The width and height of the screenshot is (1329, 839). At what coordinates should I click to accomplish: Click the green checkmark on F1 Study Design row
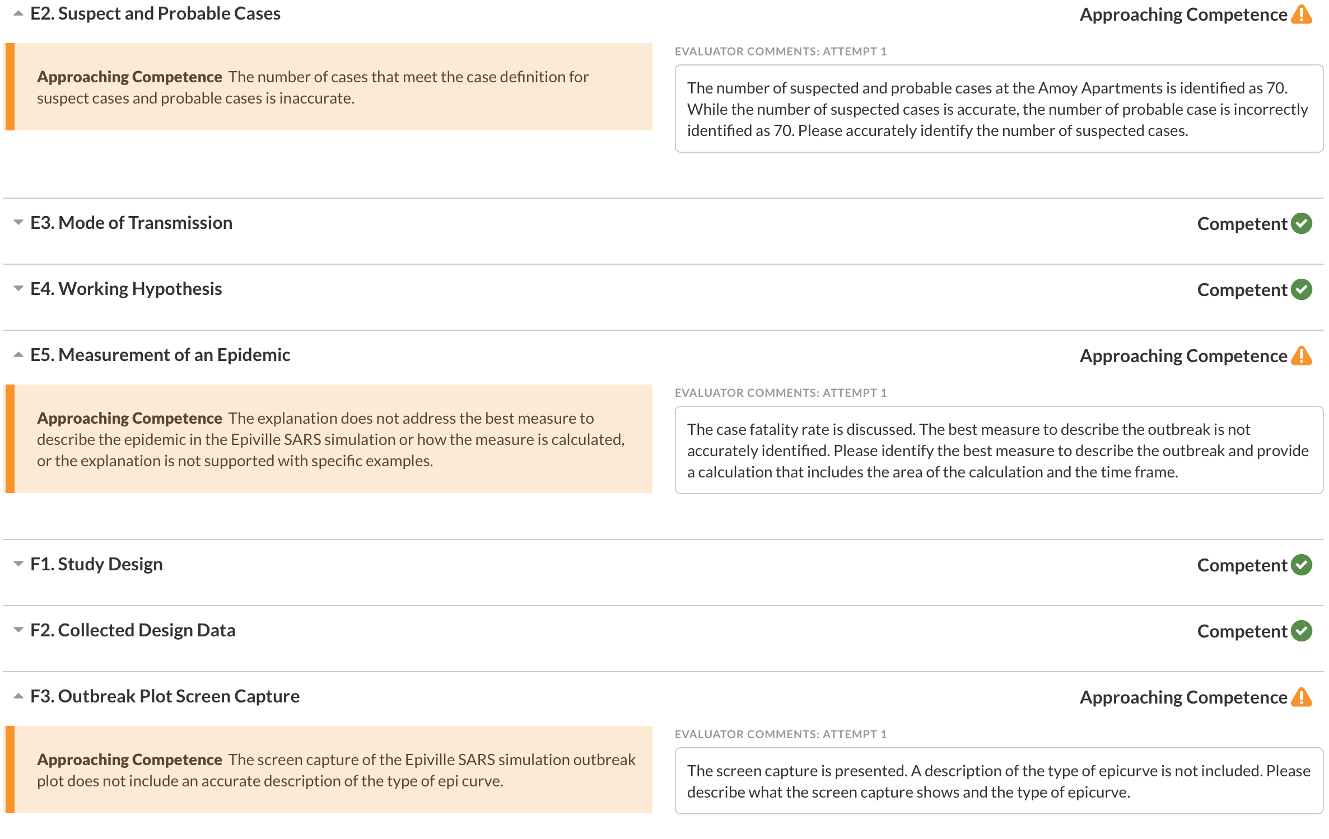[x=1302, y=565]
